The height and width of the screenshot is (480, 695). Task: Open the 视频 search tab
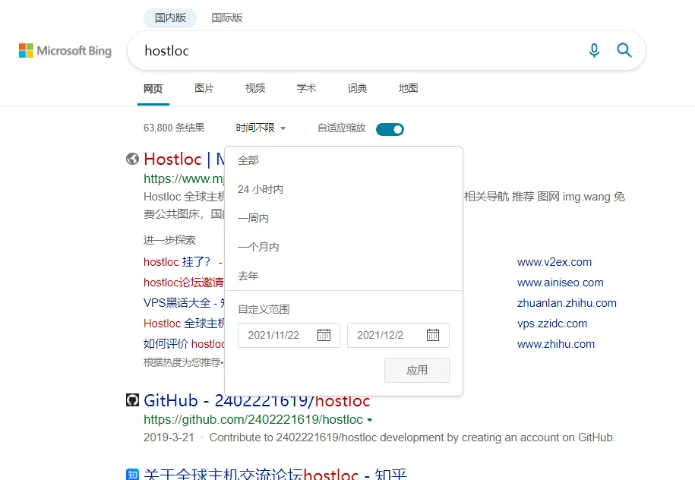(255, 88)
